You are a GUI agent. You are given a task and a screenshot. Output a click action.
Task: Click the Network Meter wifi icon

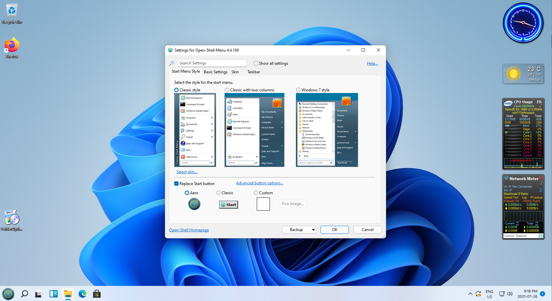click(x=506, y=178)
